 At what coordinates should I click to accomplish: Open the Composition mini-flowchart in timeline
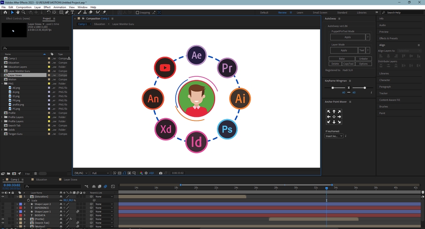pos(86,186)
